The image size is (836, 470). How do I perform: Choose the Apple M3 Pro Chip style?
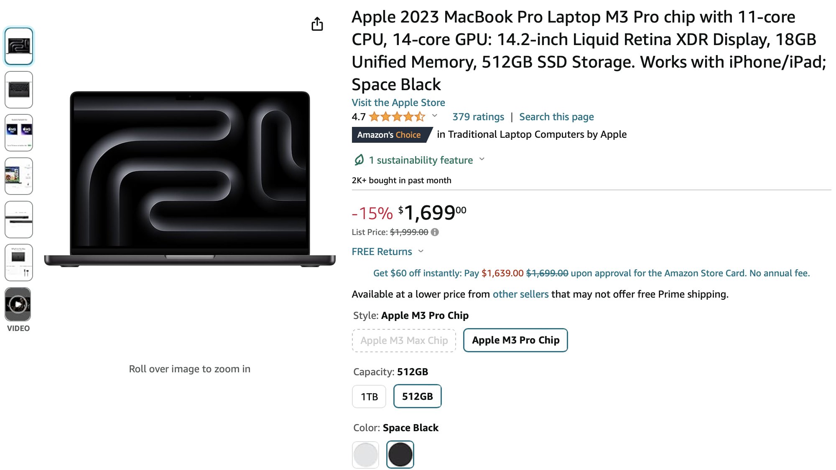click(515, 340)
